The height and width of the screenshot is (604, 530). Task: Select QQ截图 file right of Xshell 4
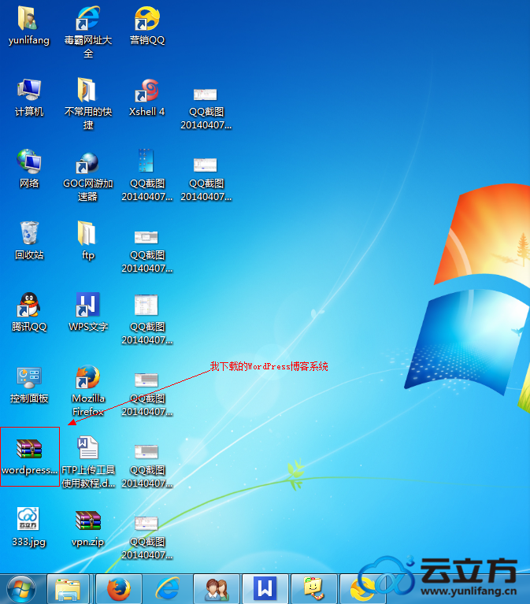tap(206, 109)
